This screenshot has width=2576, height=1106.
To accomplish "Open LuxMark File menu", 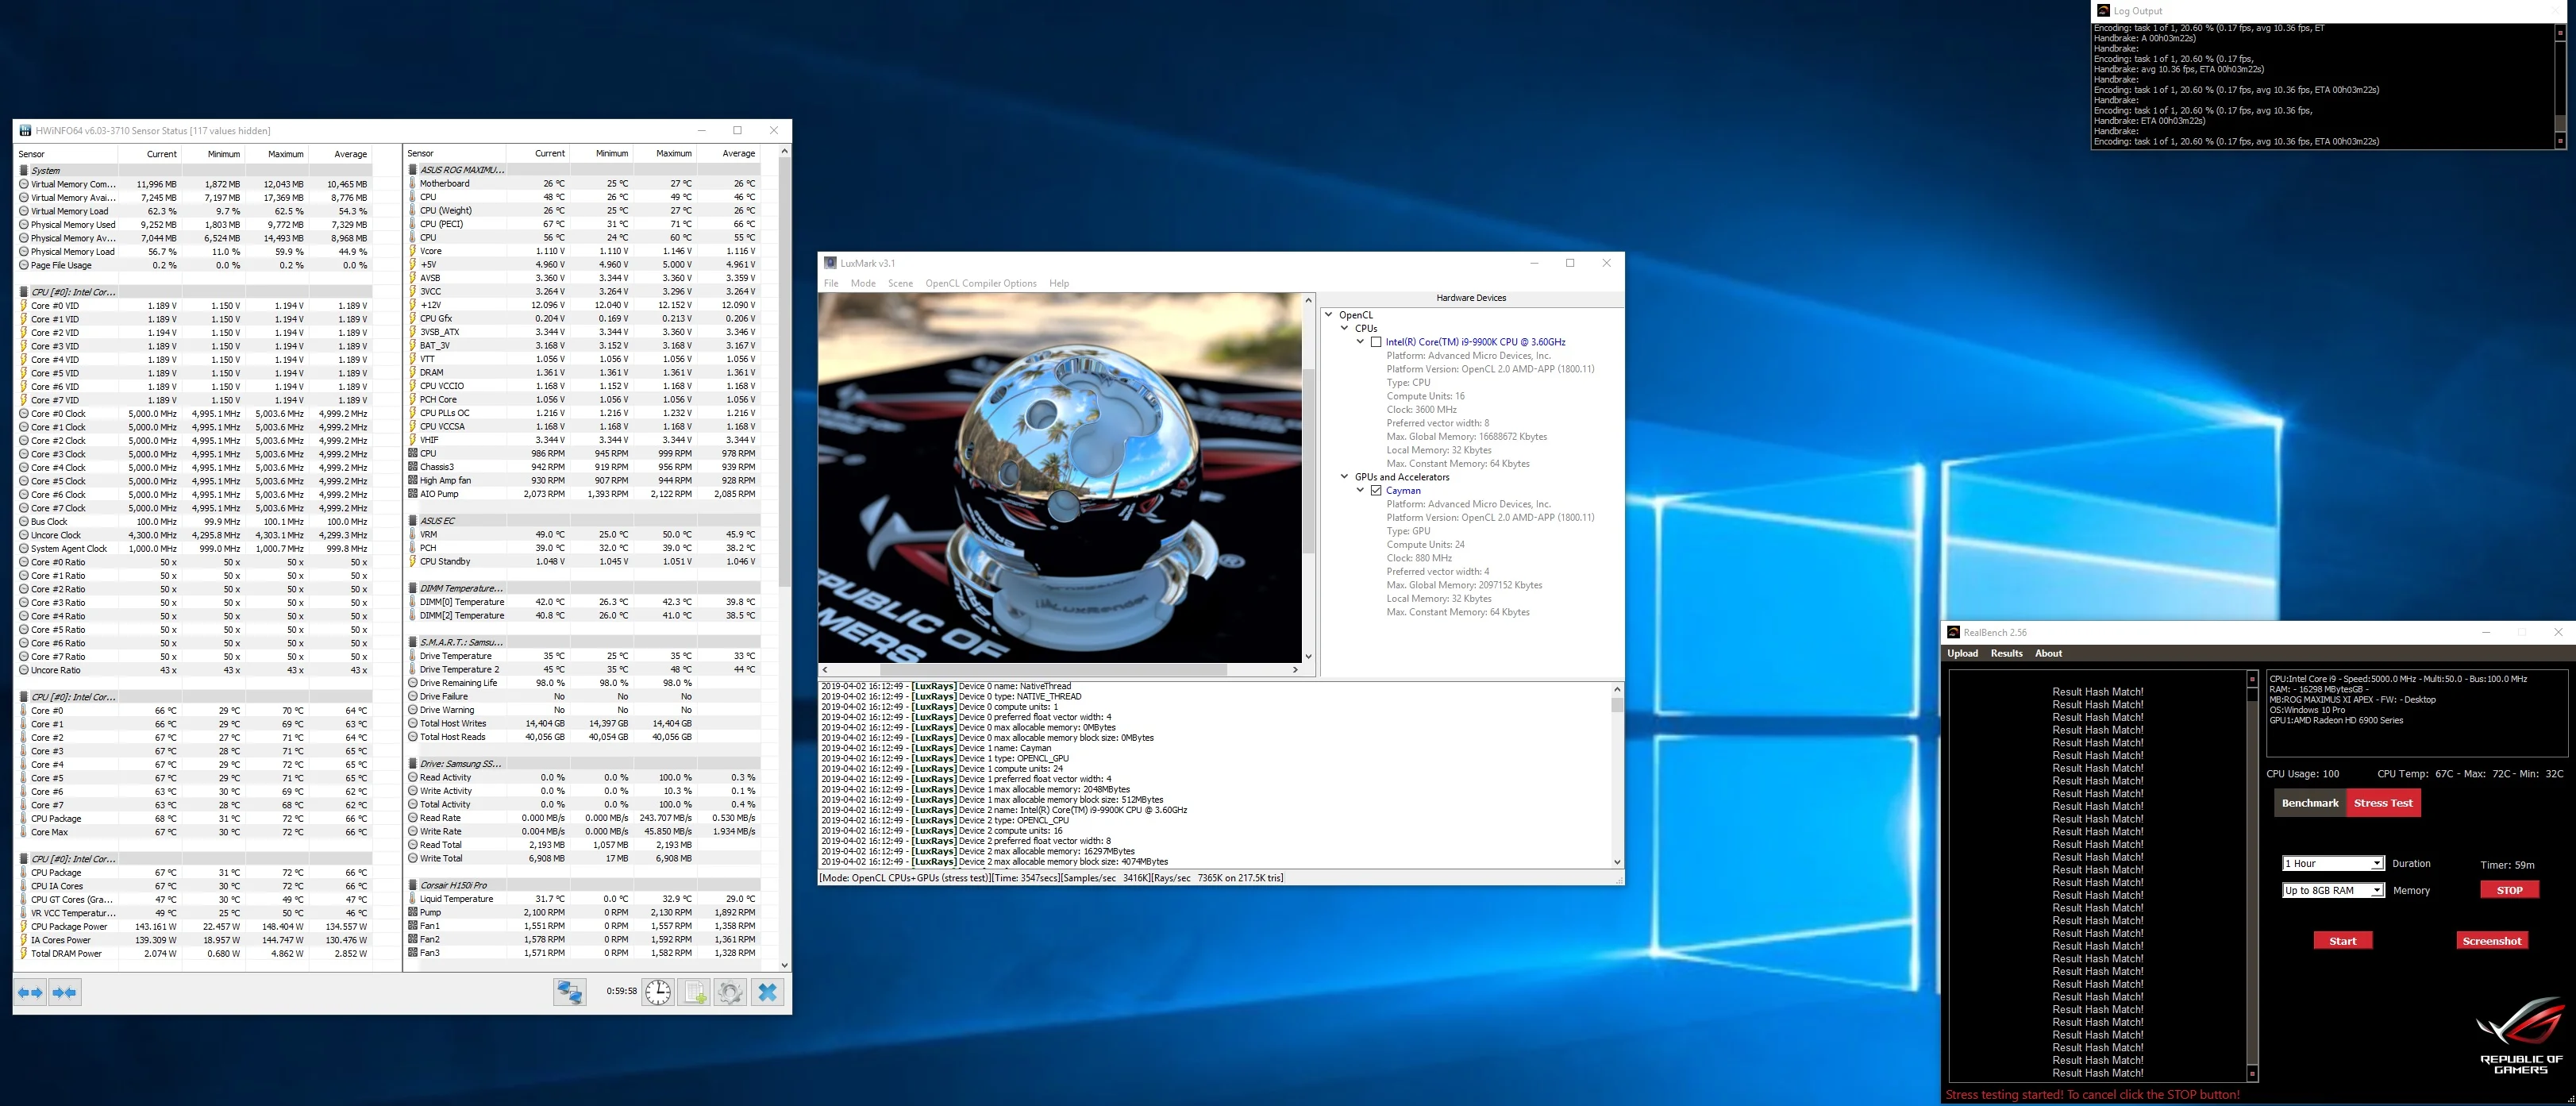I will click(831, 283).
